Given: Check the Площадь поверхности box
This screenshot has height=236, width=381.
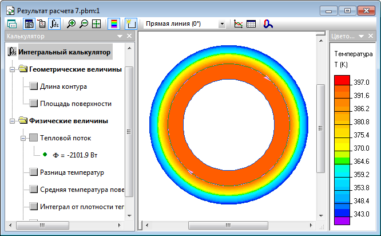Looking at the screenshot, I should [x=33, y=104].
